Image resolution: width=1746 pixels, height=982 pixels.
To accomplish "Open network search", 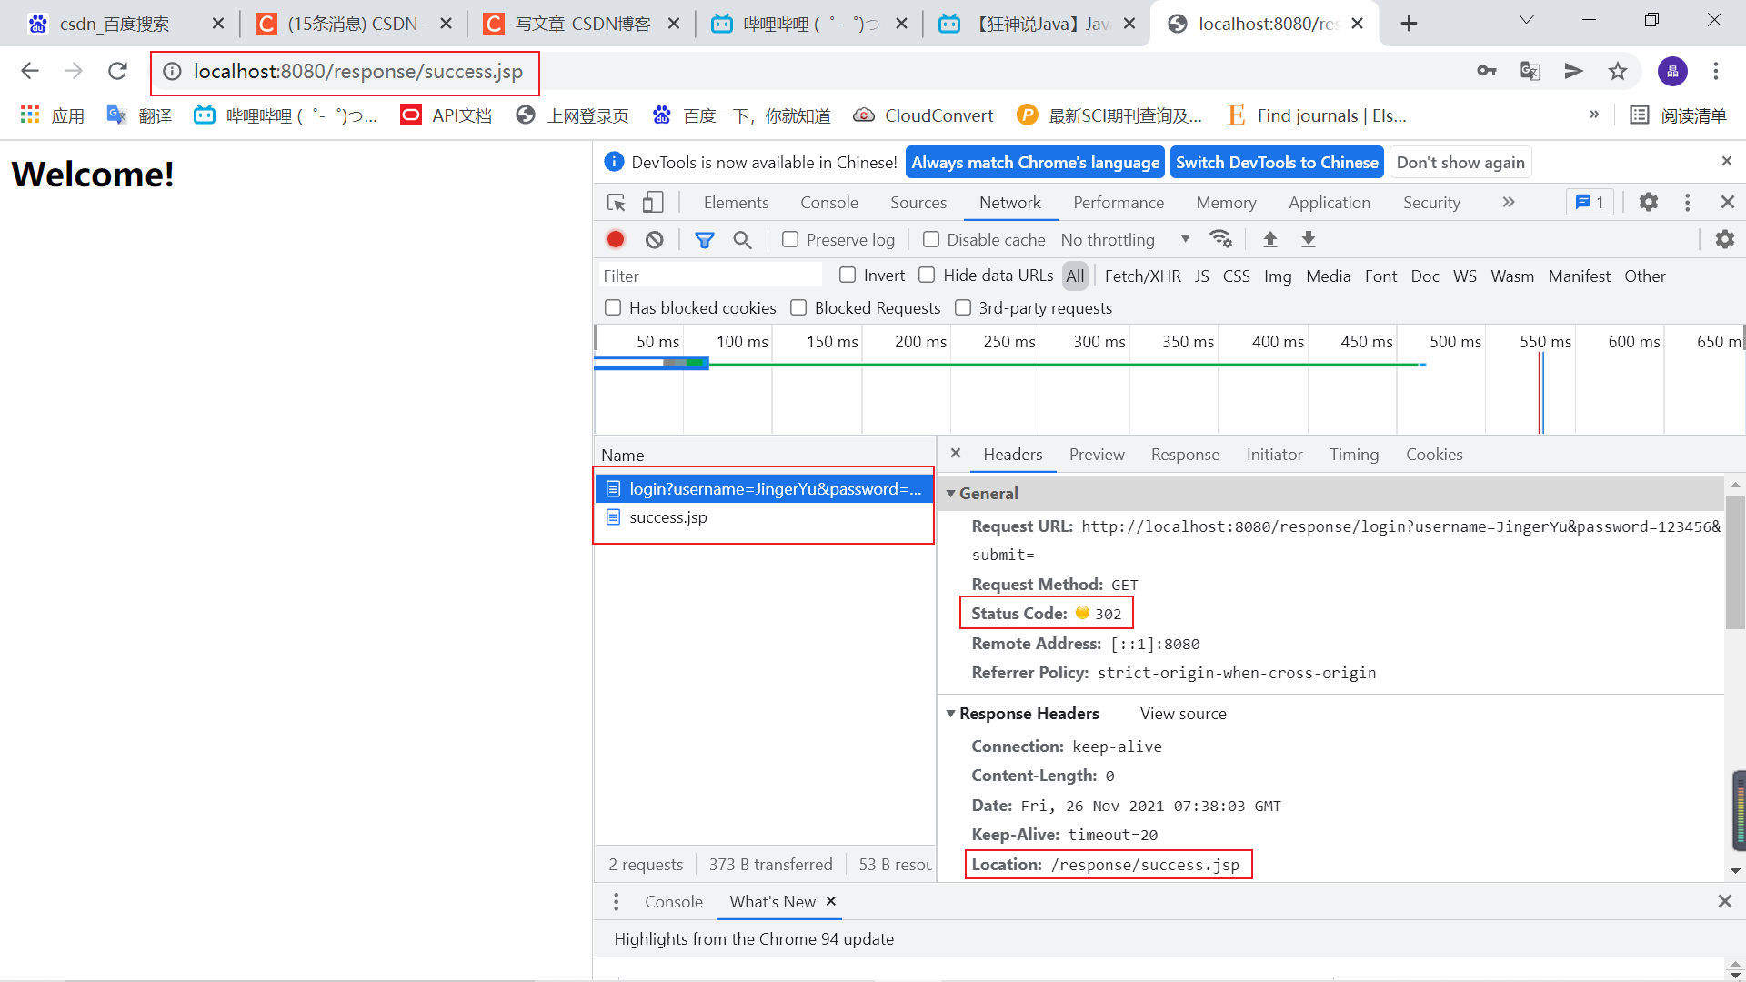I will pos(743,239).
